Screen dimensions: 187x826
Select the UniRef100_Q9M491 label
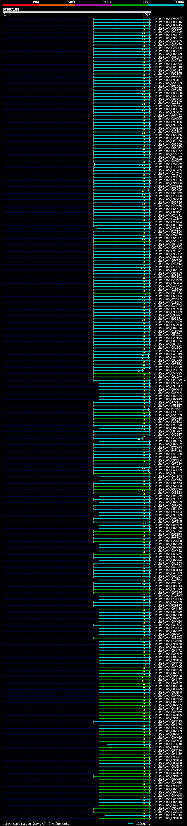point(168,747)
